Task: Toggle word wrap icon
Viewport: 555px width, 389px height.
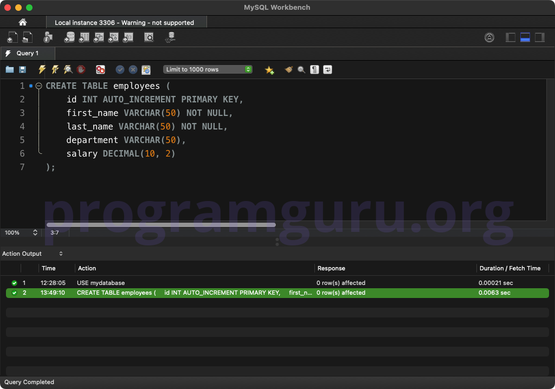Action: click(x=327, y=69)
